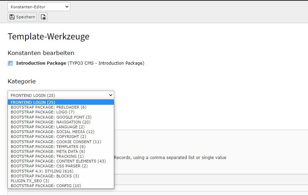Choose BOOTSTRAP PACKAGE: LOGO (7)
The image size is (308, 195).
(x=61, y=112)
